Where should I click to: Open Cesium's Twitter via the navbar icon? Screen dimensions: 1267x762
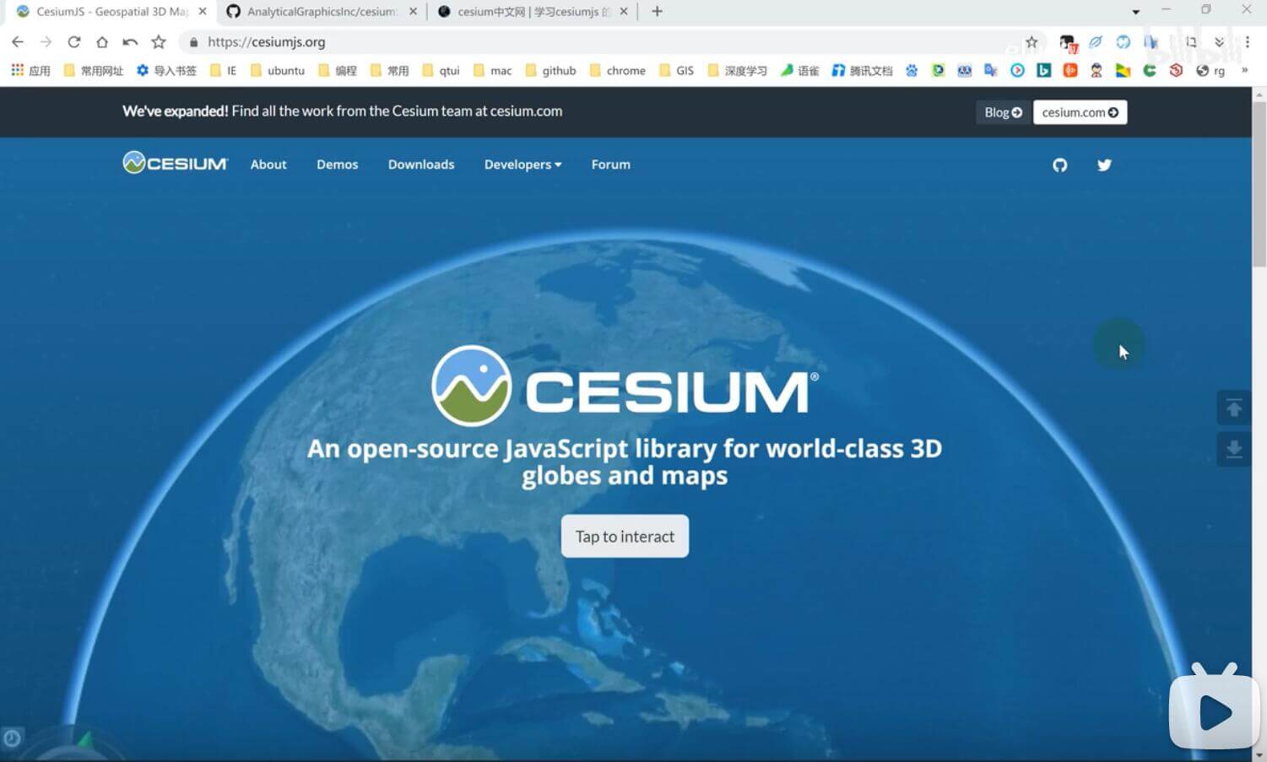coord(1104,165)
